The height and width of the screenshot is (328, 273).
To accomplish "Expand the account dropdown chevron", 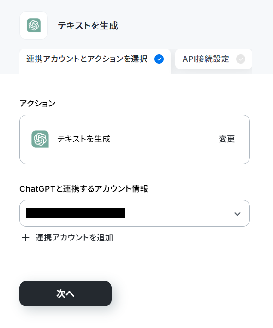I will 237,214.
